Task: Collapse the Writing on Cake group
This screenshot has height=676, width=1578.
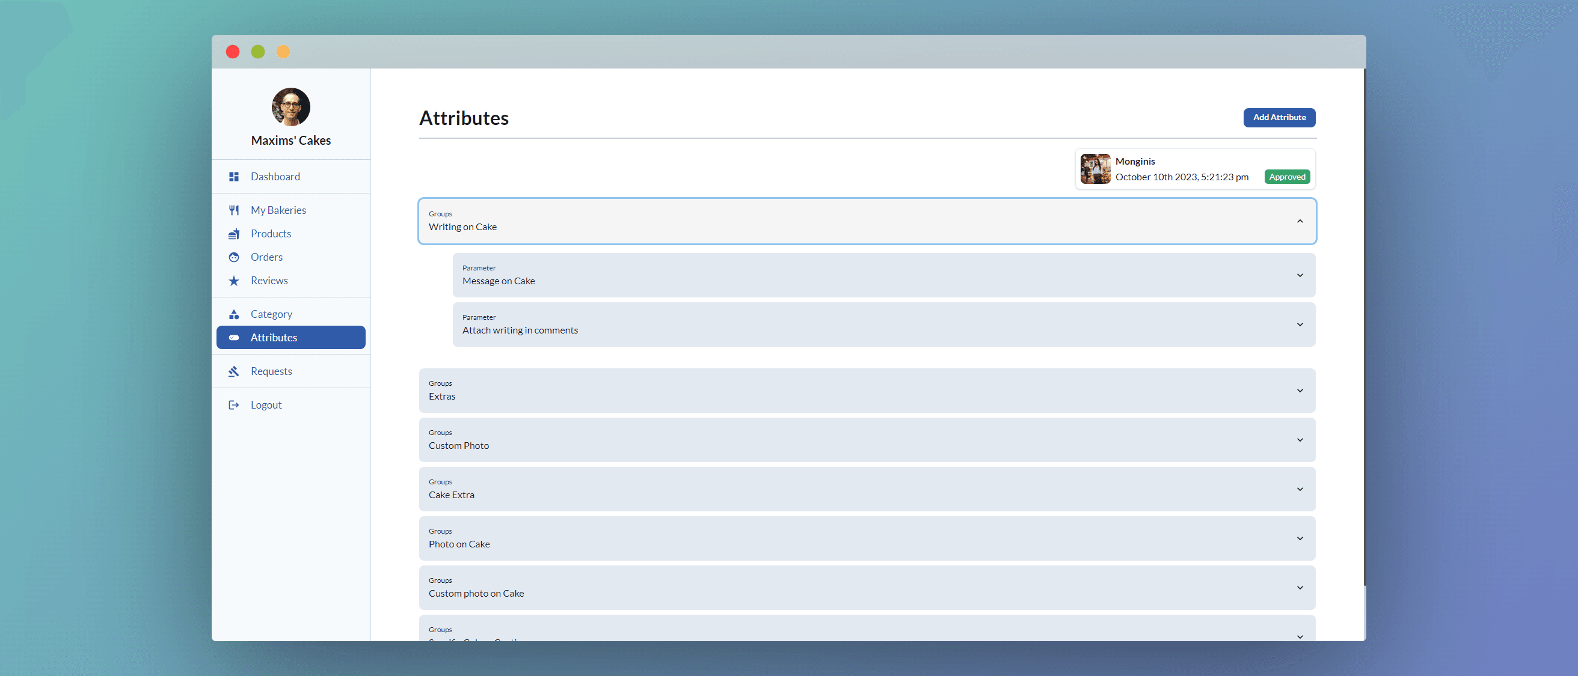Action: [1300, 221]
